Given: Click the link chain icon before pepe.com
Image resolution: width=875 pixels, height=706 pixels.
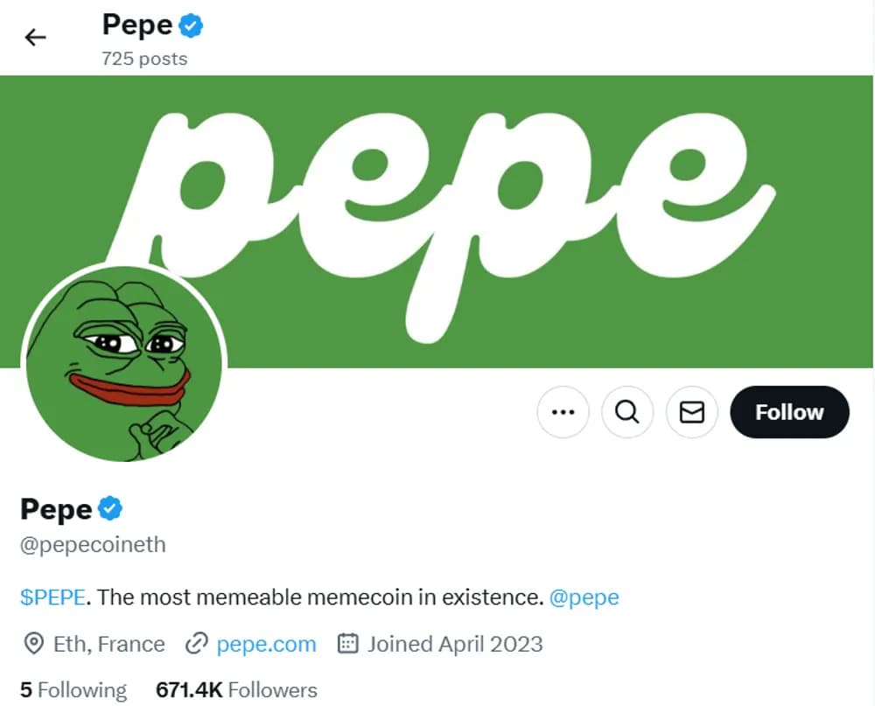Looking at the screenshot, I should point(197,644).
